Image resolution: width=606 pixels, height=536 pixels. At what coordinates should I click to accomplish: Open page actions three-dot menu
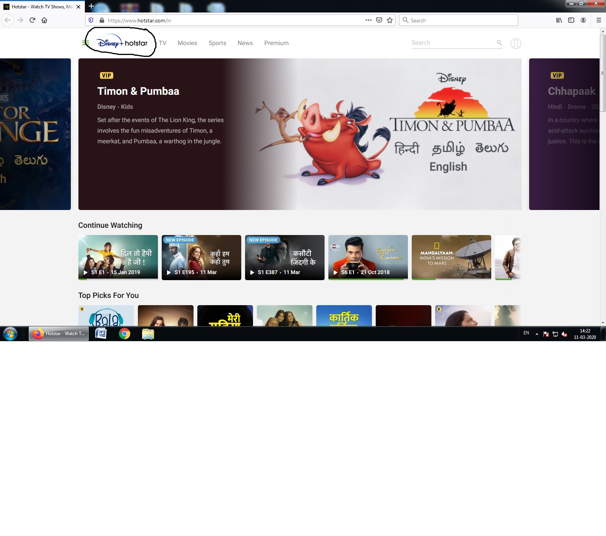[368, 20]
